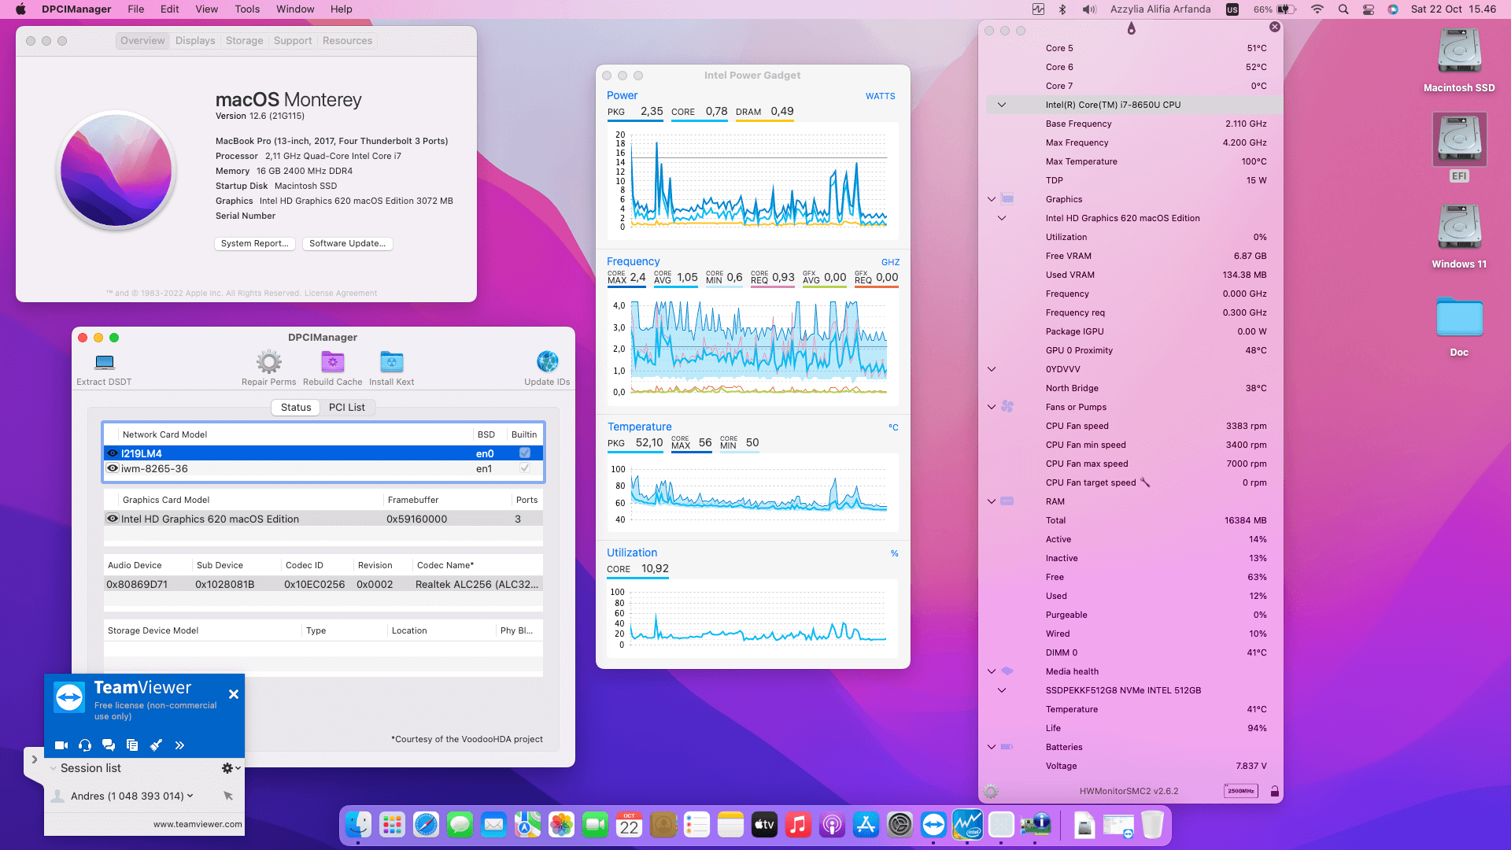Open the www.teamviewer.com link
Image resolution: width=1511 pixels, height=850 pixels.
(198, 824)
